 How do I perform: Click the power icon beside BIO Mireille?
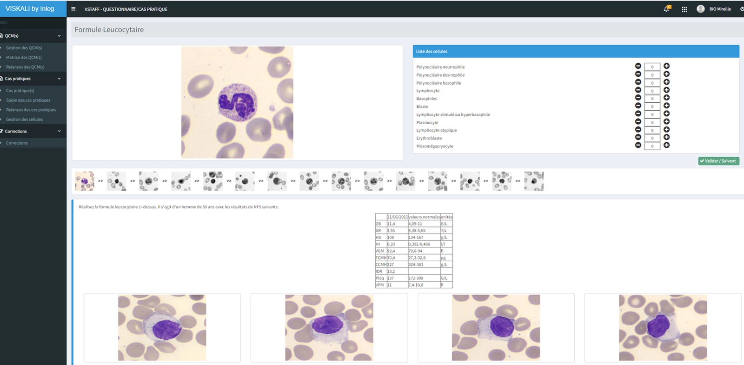[742, 9]
